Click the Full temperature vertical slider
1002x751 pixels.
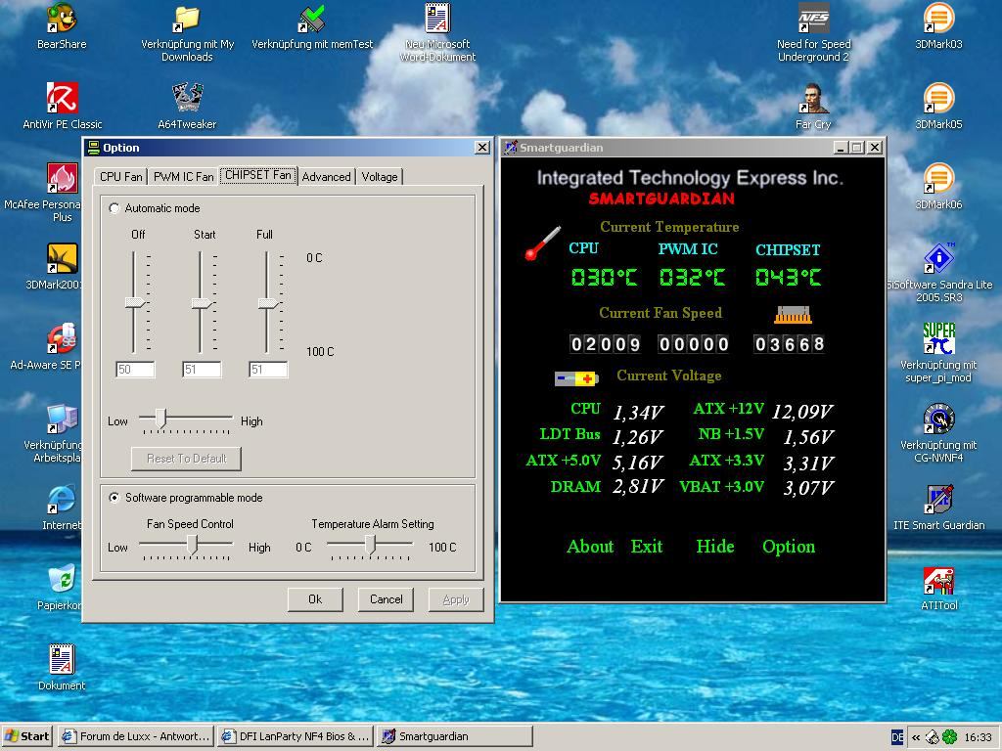268,302
